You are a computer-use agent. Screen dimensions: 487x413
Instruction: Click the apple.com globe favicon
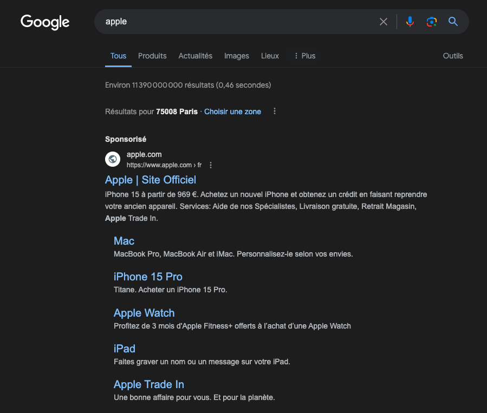[113, 159]
